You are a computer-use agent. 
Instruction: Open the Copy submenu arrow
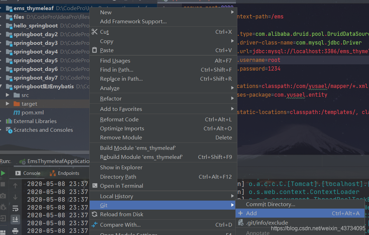(232, 41)
